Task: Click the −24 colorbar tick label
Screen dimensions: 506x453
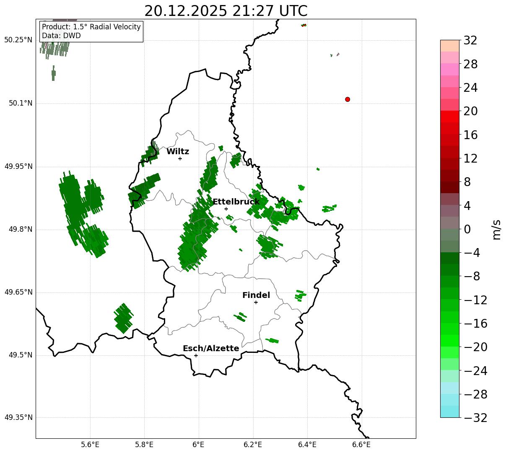Action: tap(475, 371)
